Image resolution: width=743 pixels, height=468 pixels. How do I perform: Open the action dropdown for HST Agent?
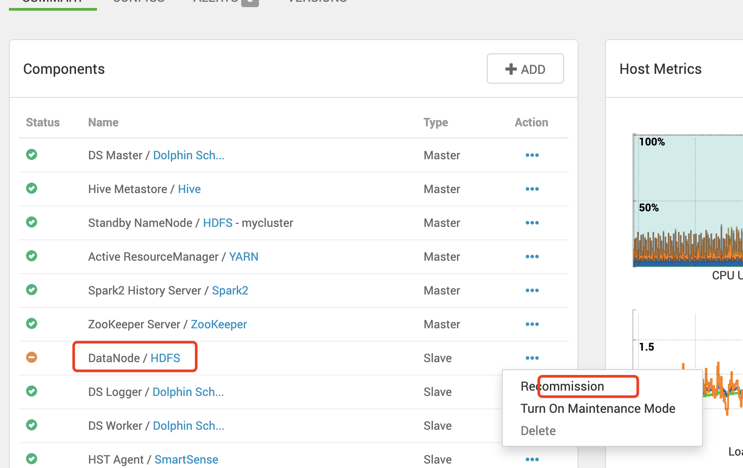(x=532, y=459)
